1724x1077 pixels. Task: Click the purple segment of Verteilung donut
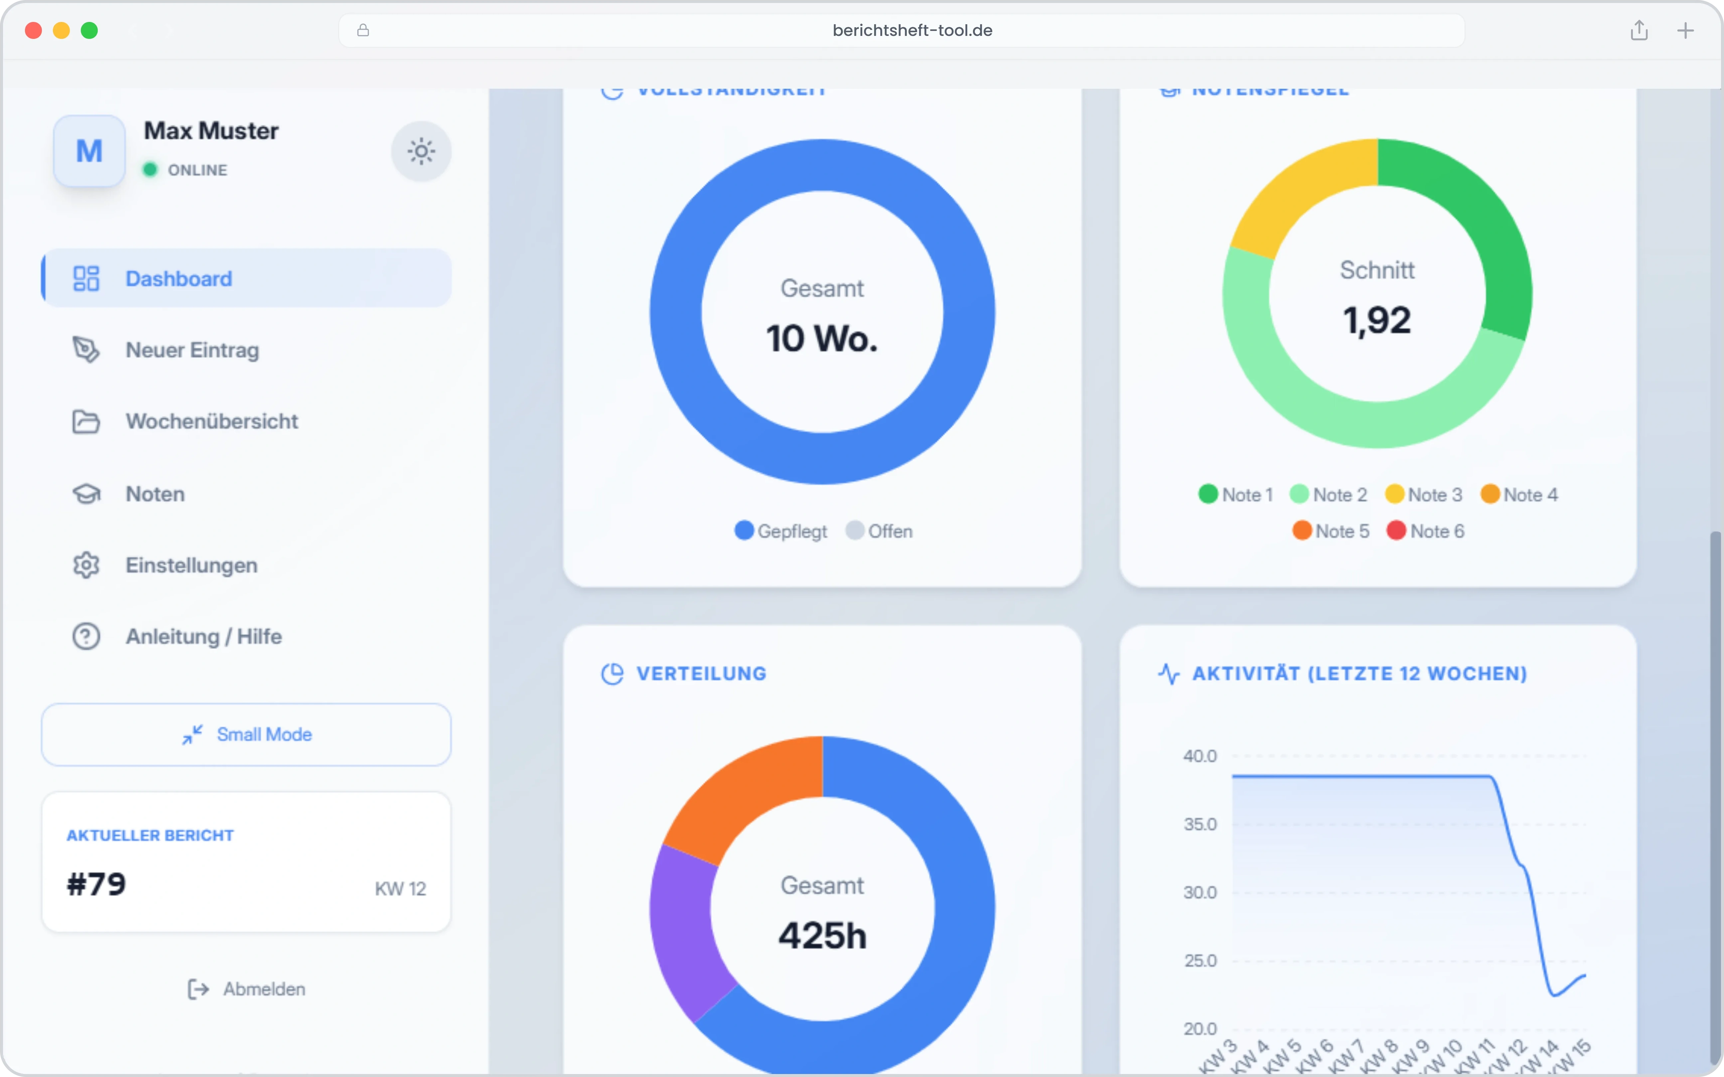682,933
